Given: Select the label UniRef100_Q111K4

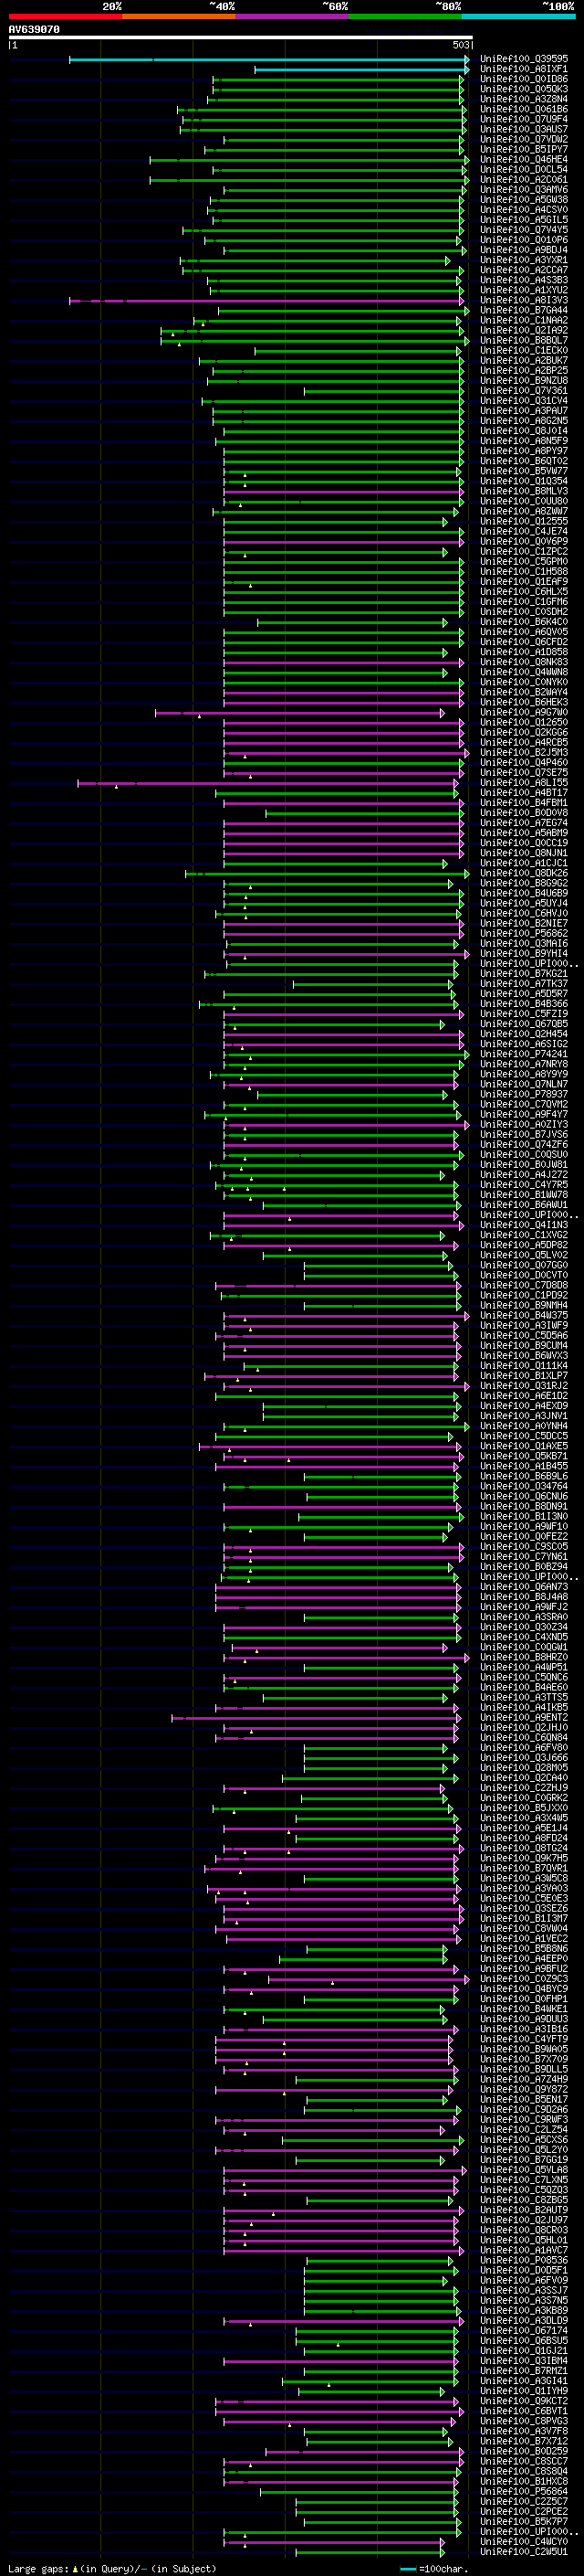Looking at the screenshot, I should [524, 1365].
